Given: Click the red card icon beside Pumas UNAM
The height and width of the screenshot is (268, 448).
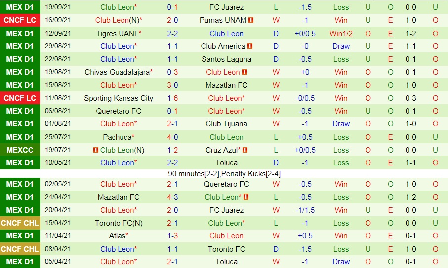Looking at the screenshot, I should coord(251,20).
